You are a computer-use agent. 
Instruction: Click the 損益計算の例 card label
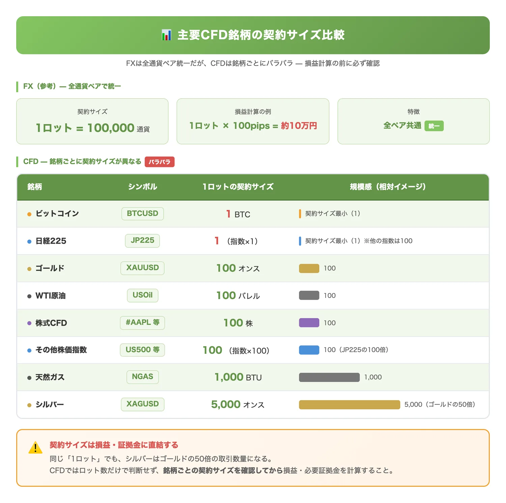pyautogui.click(x=253, y=112)
